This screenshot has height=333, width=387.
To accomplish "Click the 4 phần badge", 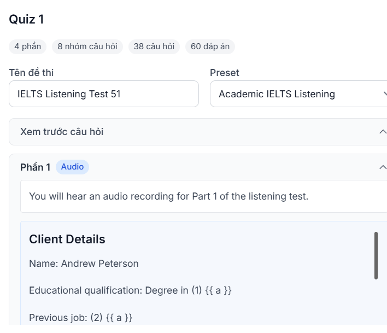I will pyautogui.click(x=28, y=46).
